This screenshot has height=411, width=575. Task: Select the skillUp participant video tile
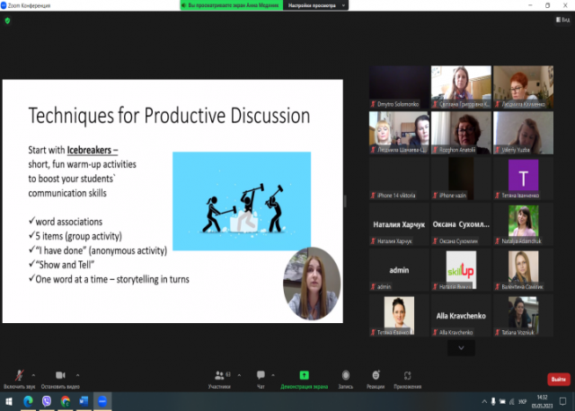coord(460,267)
